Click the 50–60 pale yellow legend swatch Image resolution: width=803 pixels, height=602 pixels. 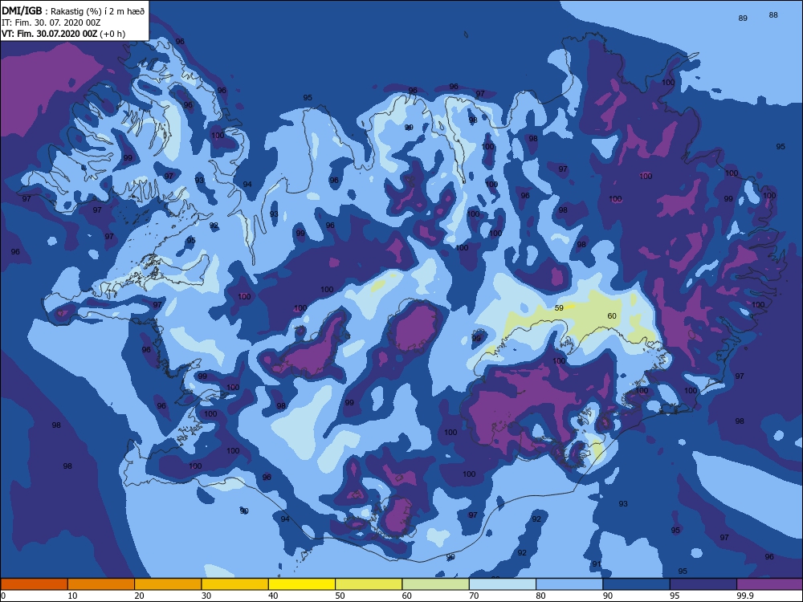(x=369, y=584)
